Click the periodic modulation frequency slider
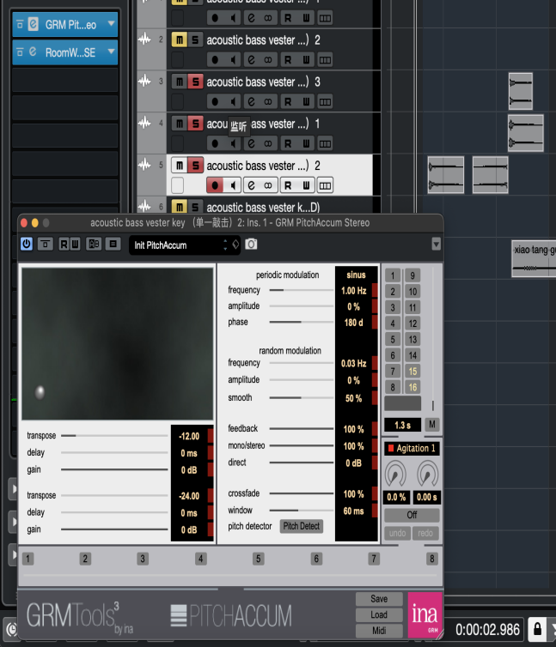 click(x=301, y=291)
